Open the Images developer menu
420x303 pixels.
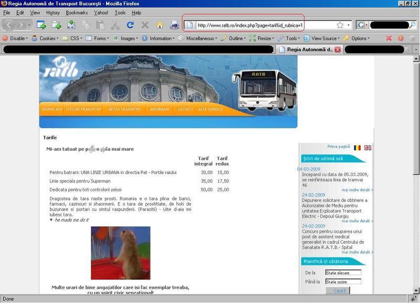coord(125,38)
